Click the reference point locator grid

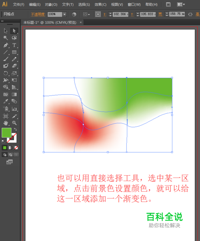pos(98,14)
